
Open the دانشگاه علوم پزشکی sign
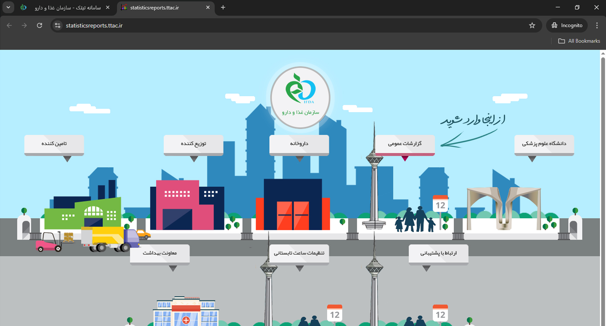pos(544,144)
